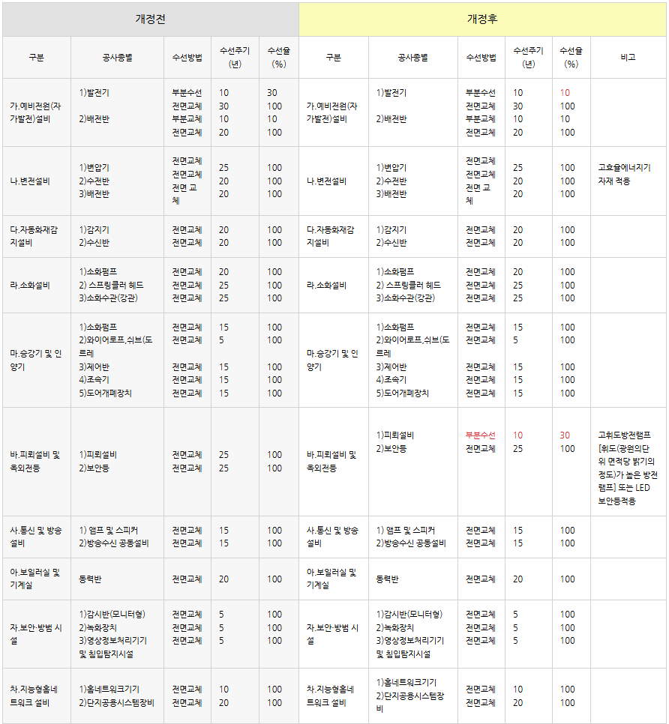Click the 개정후 section header

coord(482,19)
